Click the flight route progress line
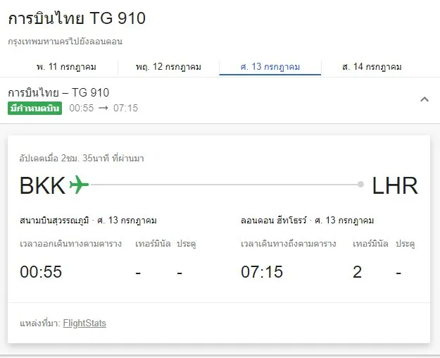Screen dimensions: 440x358 click(x=225, y=185)
